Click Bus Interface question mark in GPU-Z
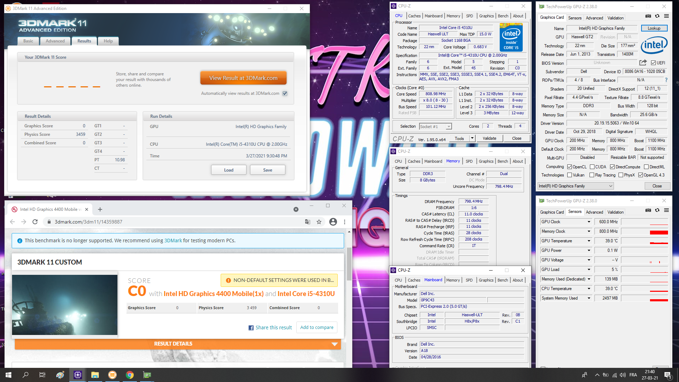Screen dimensions: 679x382 tap(666, 80)
